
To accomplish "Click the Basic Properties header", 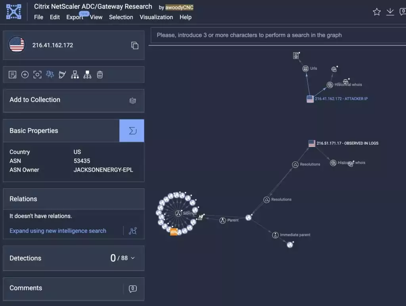I will click(x=61, y=131).
